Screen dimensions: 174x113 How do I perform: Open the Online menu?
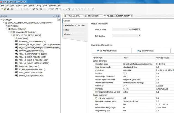click(31, 6)
